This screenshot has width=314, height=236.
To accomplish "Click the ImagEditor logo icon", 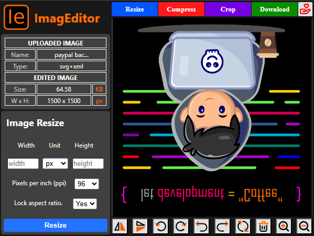I will click(x=16, y=17).
